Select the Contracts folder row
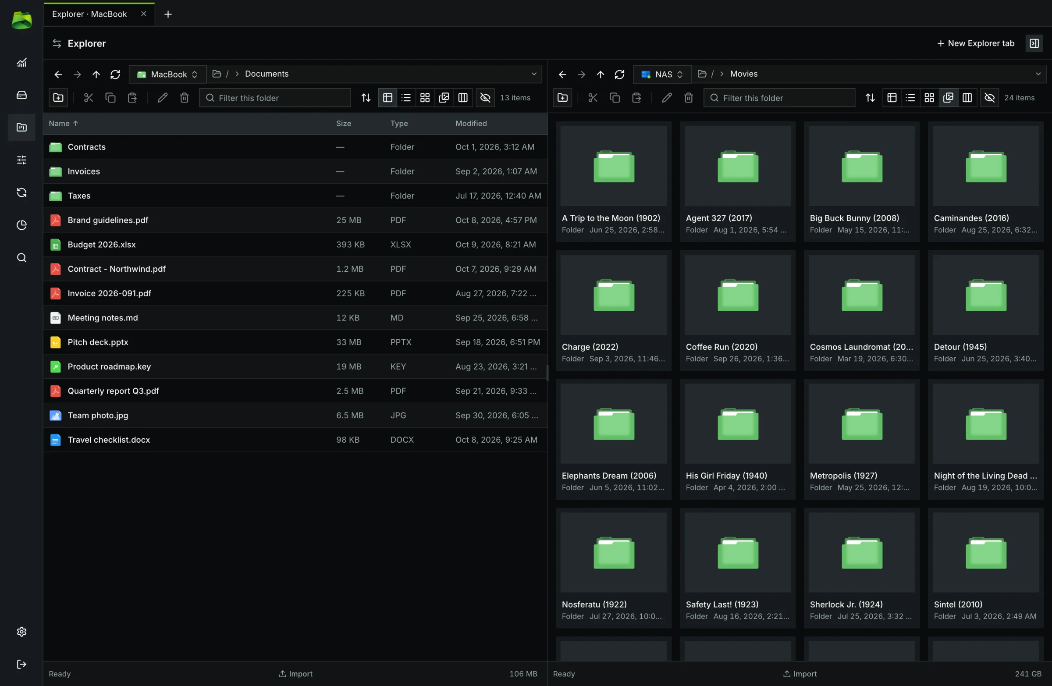This screenshot has width=1052, height=686. 295,147
